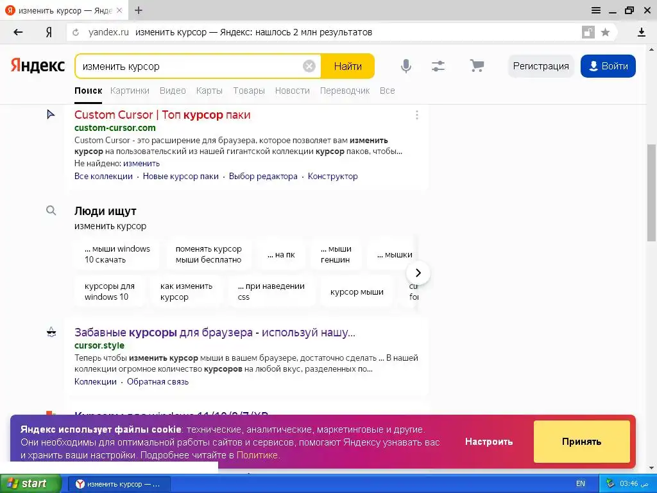Open the shopping cart icon

[x=477, y=66]
